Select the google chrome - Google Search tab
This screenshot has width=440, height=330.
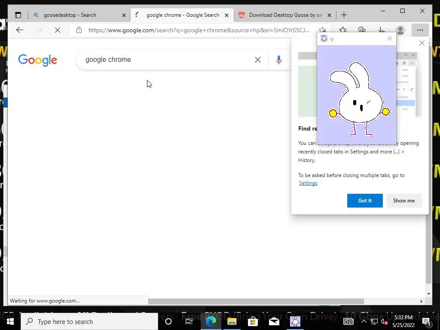(x=182, y=15)
